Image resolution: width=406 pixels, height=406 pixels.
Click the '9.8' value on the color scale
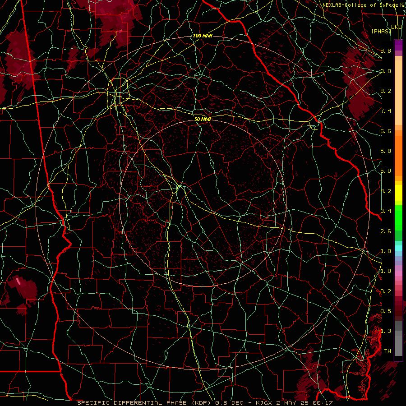[386, 51]
